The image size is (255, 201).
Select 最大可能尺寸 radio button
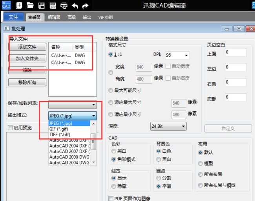[x=111, y=90]
